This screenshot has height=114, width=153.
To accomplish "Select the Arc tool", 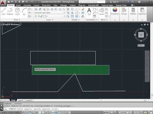I will pyautogui.click(x=24, y=11).
